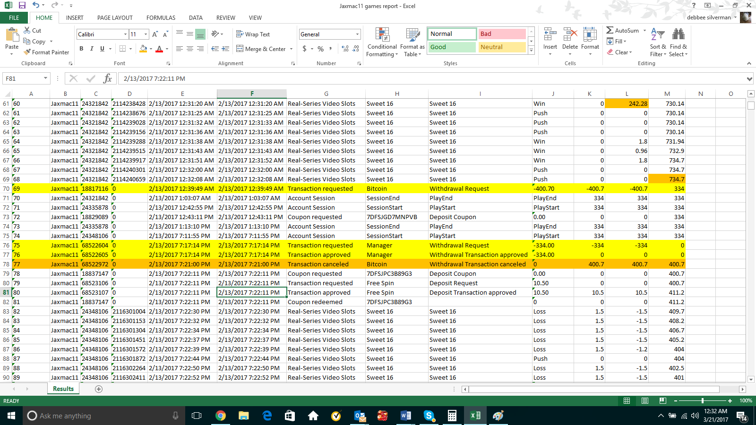Select the Results sheet tab
The image size is (756, 425).
[63, 389]
